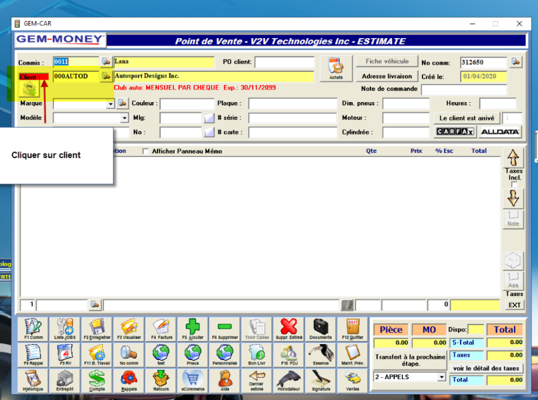Click Adresse livraison button

387,76
